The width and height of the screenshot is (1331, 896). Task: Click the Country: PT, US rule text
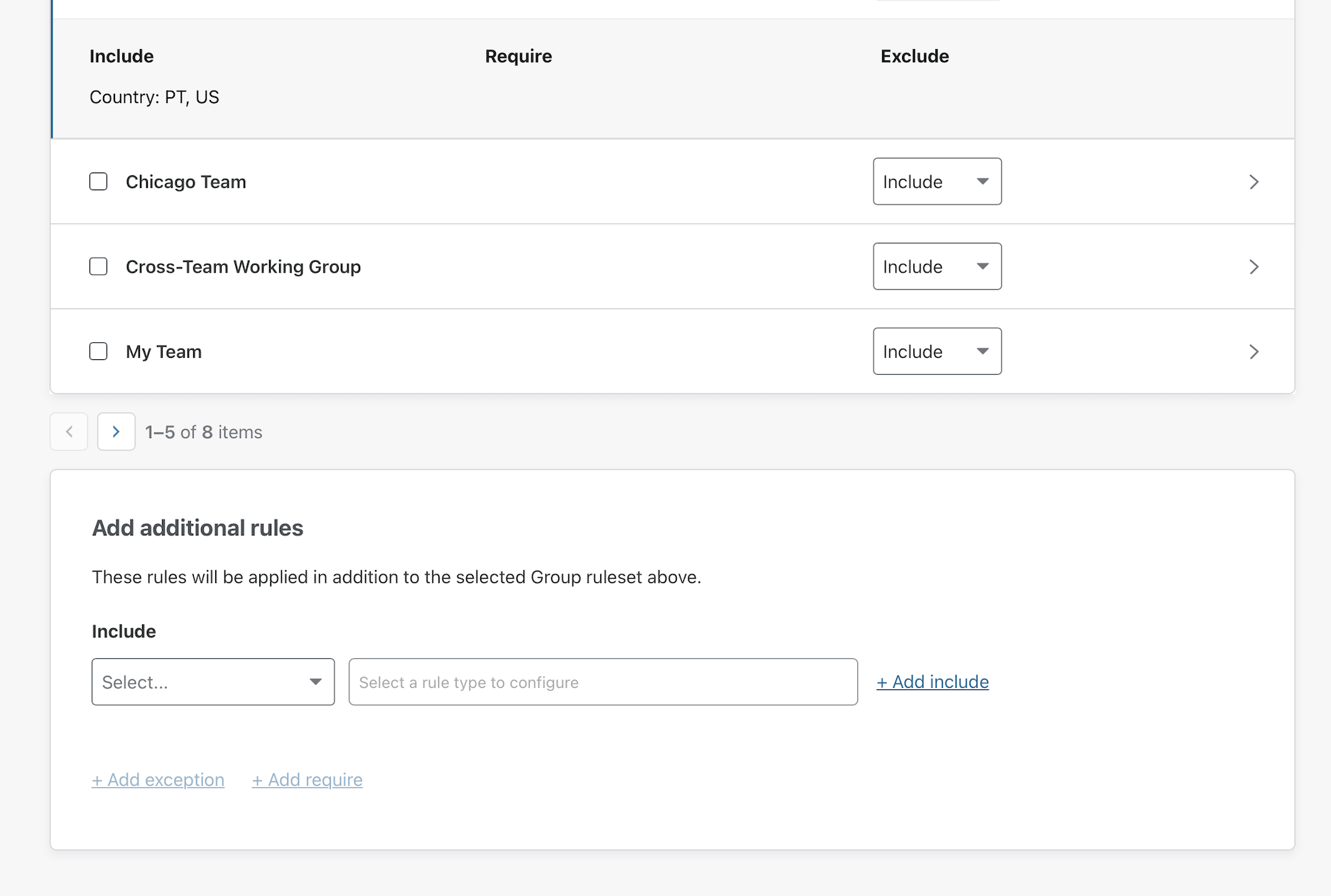(154, 97)
